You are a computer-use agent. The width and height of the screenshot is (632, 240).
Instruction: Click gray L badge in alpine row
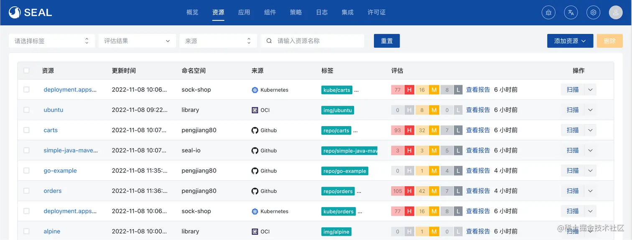coord(458,232)
